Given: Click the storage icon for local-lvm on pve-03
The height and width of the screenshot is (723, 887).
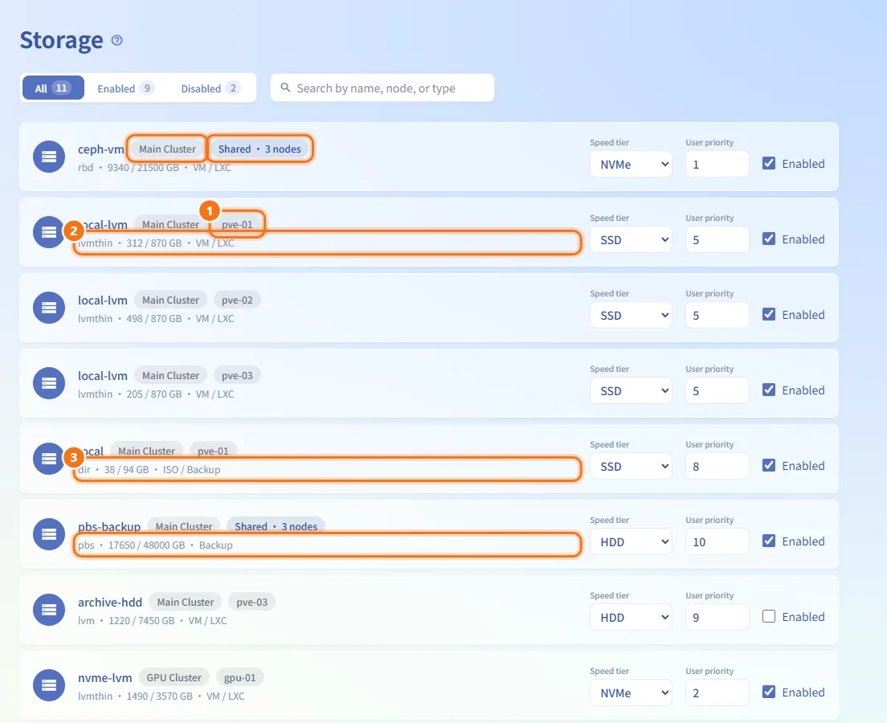Looking at the screenshot, I should (x=49, y=383).
